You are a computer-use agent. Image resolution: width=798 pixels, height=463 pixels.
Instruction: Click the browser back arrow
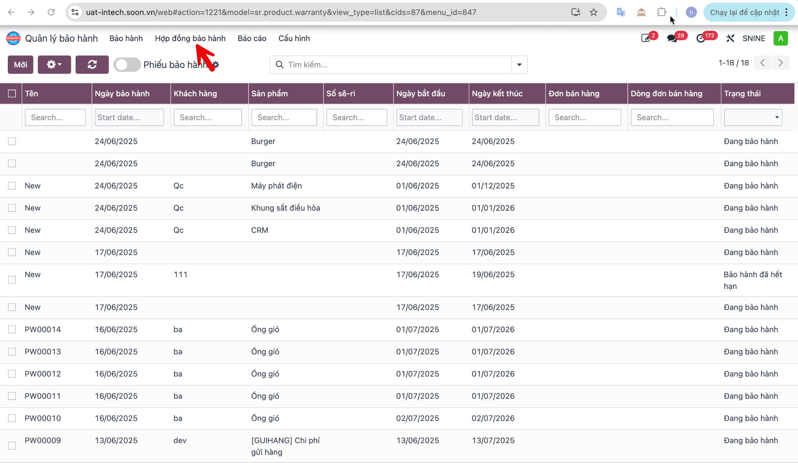pyautogui.click(x=11, y=12)
